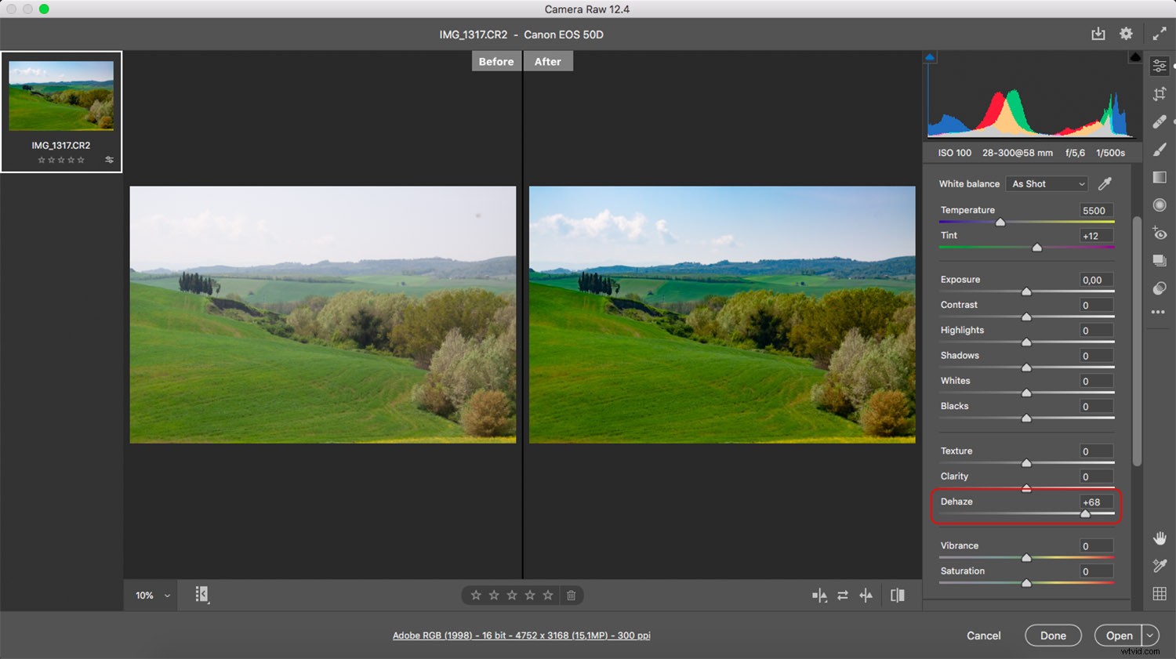The width and height of the screenshot is (1176, 659).
Task: Open the White balance As Shot dropdown
Action: click(1046, 183)
